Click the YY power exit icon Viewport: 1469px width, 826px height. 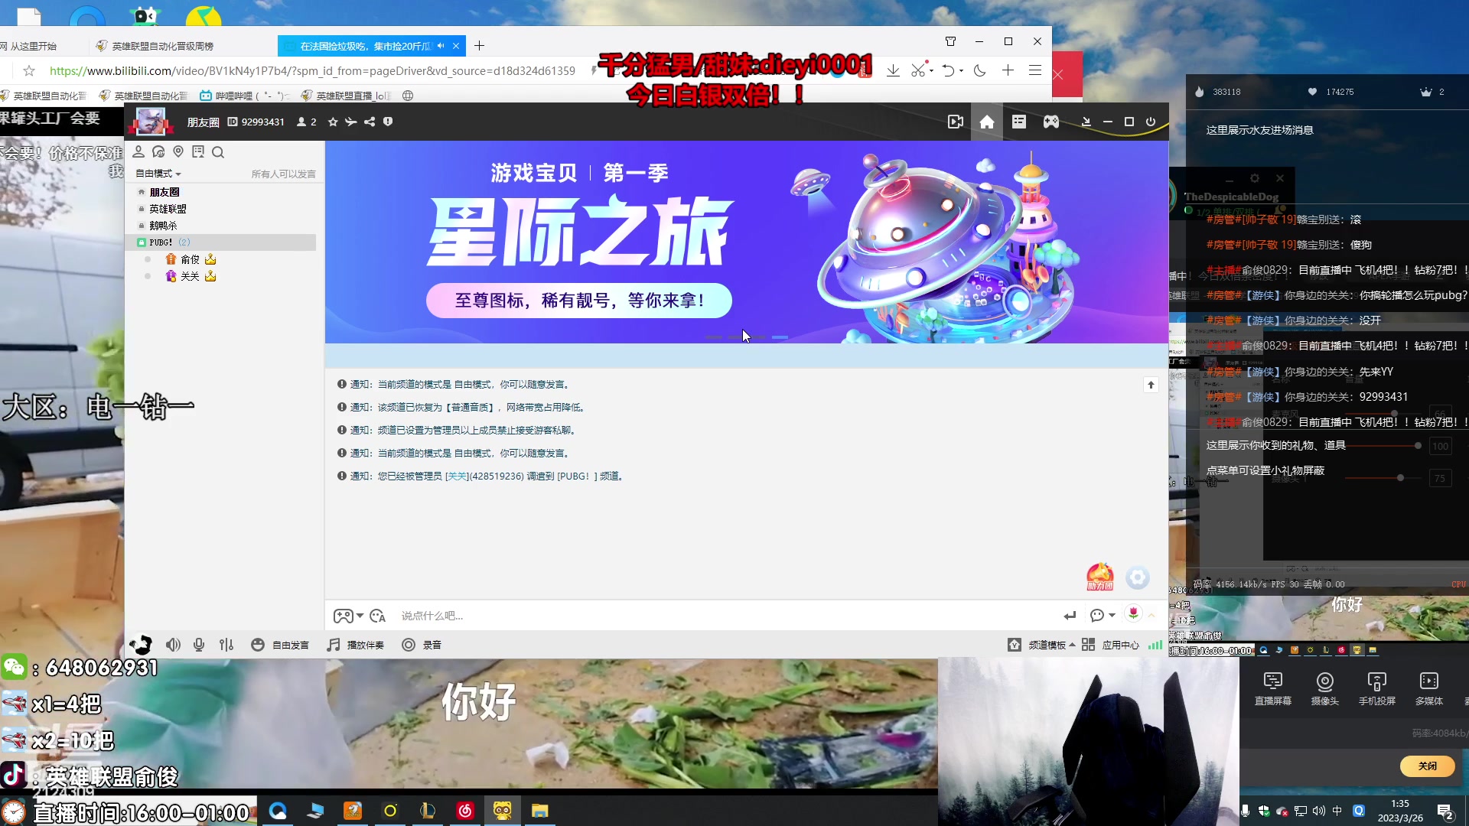tap(1151, 122)
